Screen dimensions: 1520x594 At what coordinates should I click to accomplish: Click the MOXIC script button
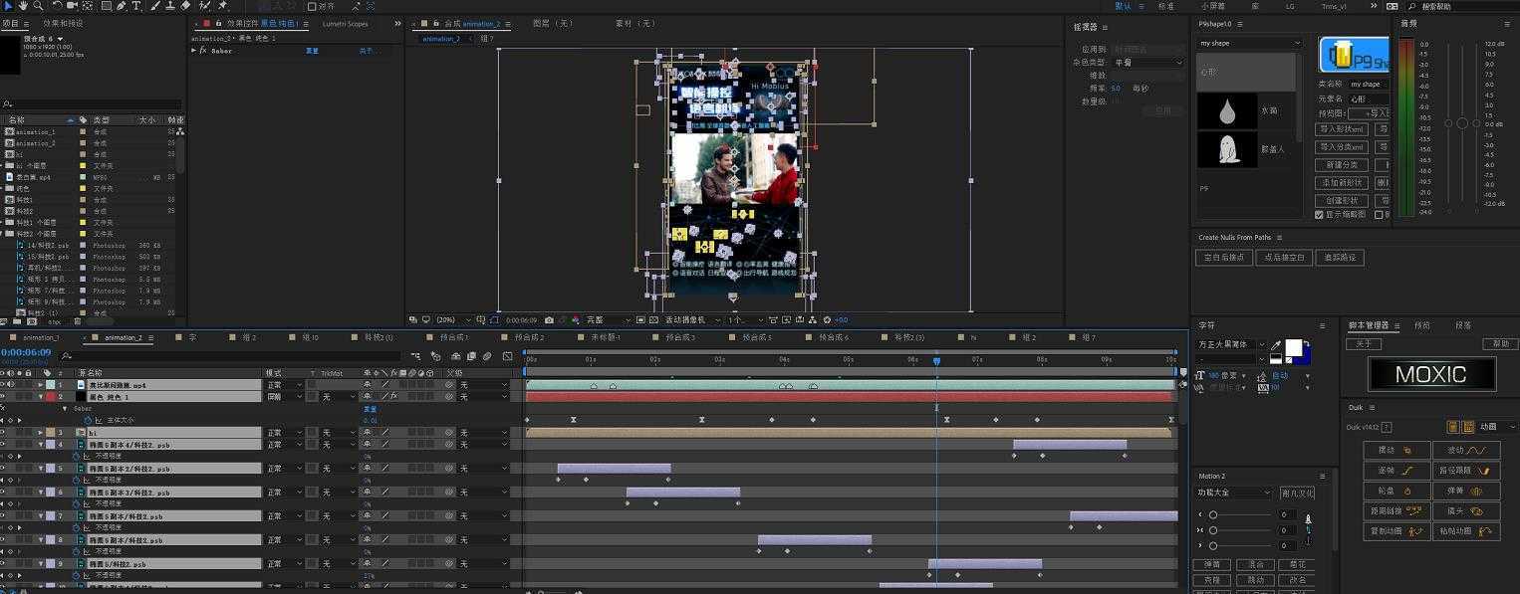[x=1431, y=374]
